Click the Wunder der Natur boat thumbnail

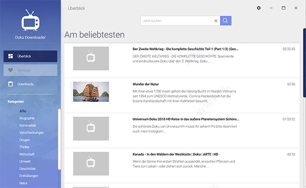[x=91, y=92]
